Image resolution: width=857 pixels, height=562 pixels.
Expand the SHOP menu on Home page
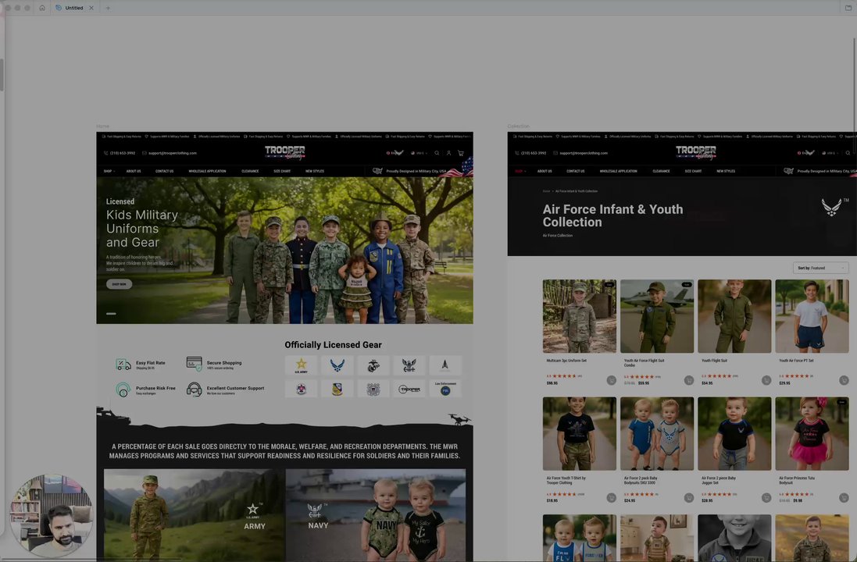109,171
